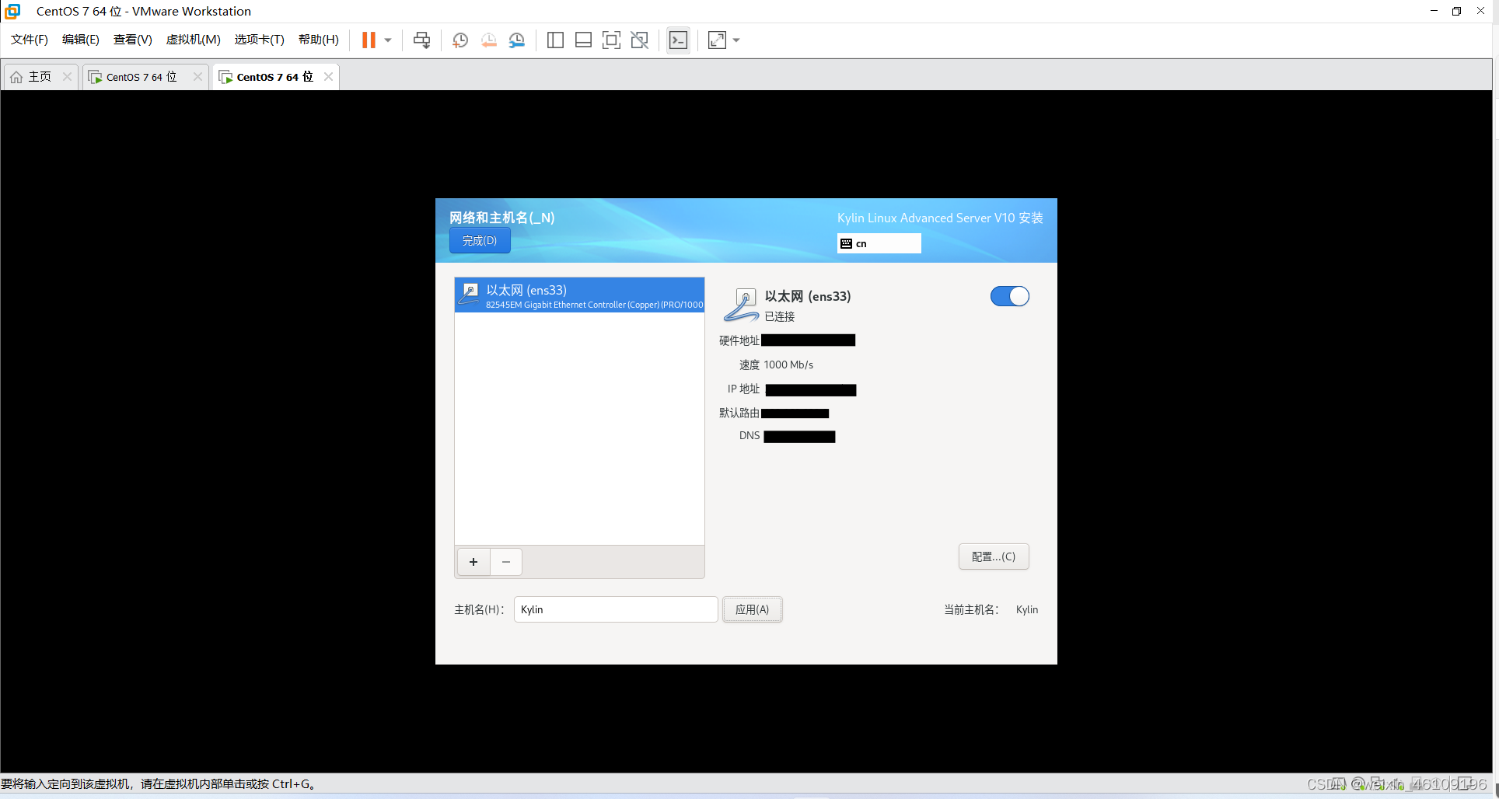Click the take snapshot icon
This screenshot has height=799, width=1499.
point(460,40)
